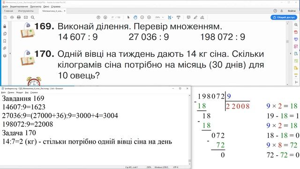Open the Вид menu in Notepad

click(27, 92)
